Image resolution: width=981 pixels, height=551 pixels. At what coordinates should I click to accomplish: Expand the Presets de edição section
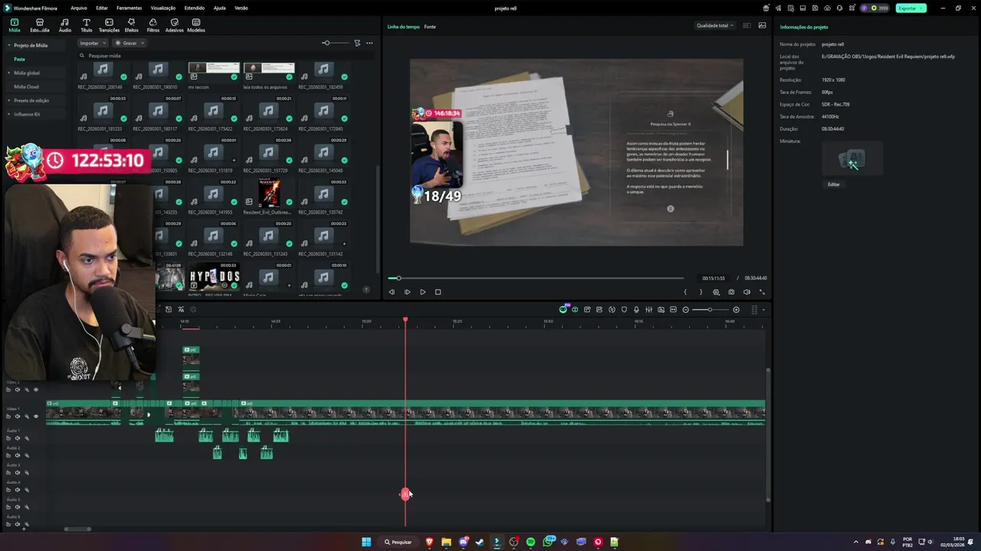pos(9,100)
